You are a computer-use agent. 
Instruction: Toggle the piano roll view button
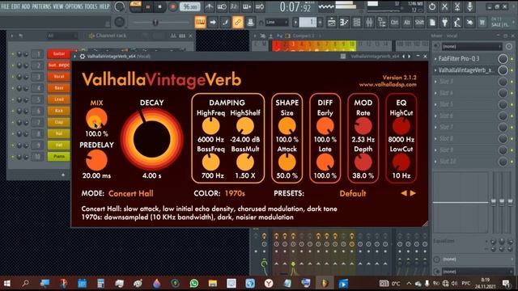pyautogui.click(x=200, y=22)
